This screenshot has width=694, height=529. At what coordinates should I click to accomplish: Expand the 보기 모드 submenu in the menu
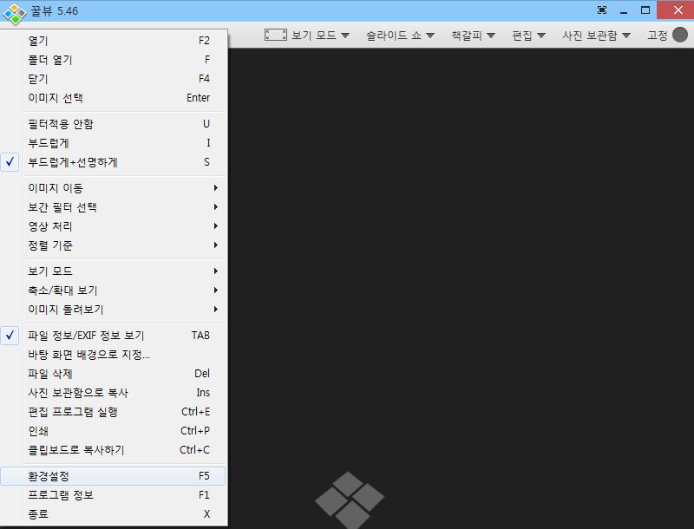click(114, 271)
